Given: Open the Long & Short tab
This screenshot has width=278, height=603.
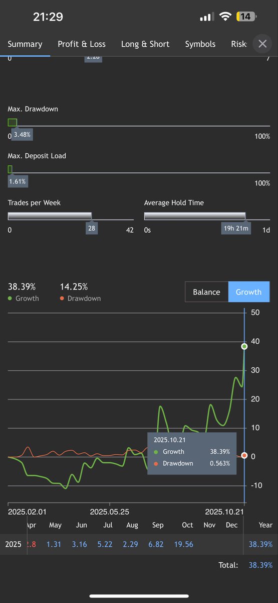Looking at the screenshot, I should click(x=145, y=44).
